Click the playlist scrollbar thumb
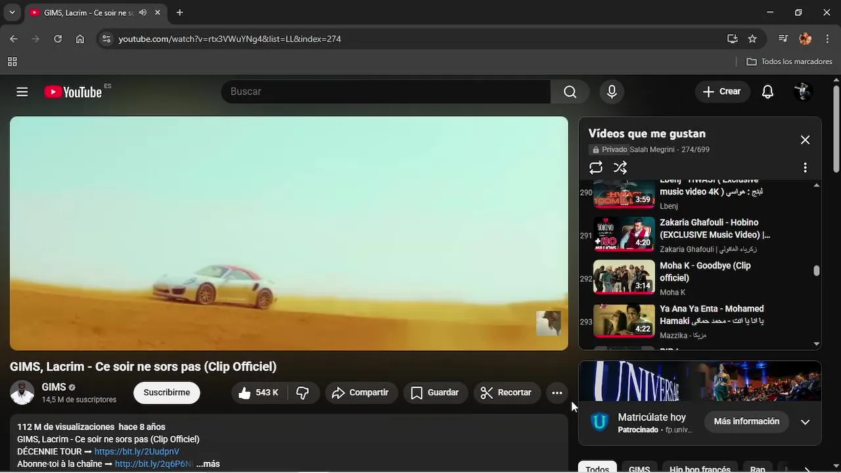Screen dimensions: 841x473 [817, 271]
